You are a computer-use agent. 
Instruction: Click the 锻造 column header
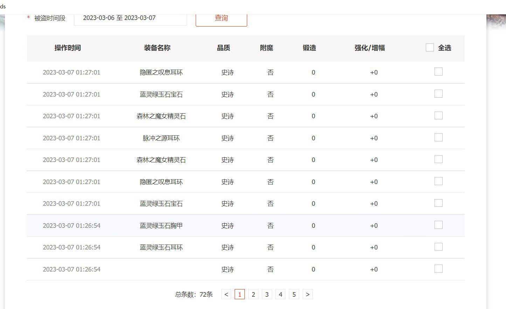(310, 48)
